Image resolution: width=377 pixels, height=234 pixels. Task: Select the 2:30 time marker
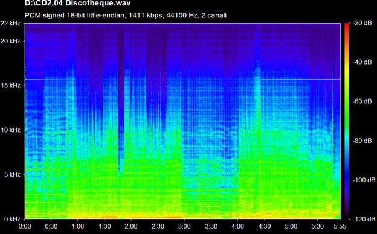pos(158,226)
